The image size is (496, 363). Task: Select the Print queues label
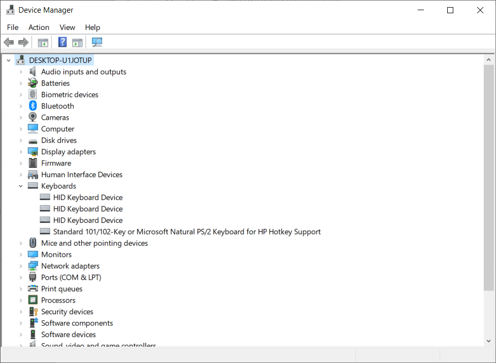(61, 289)
